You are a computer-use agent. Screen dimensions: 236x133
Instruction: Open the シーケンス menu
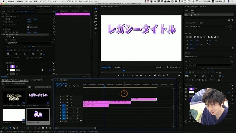coord(52,1)
